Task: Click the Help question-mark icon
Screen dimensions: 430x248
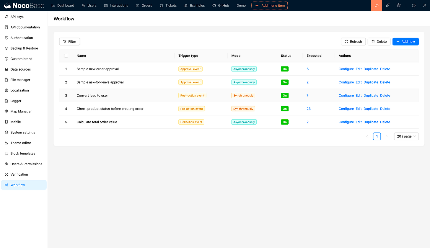Action: [413, 5]
